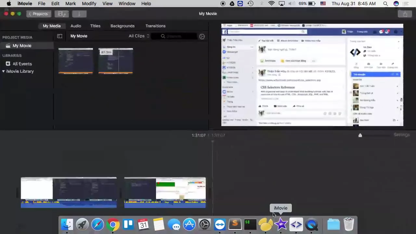Open the Edit menu

[55, 4]
